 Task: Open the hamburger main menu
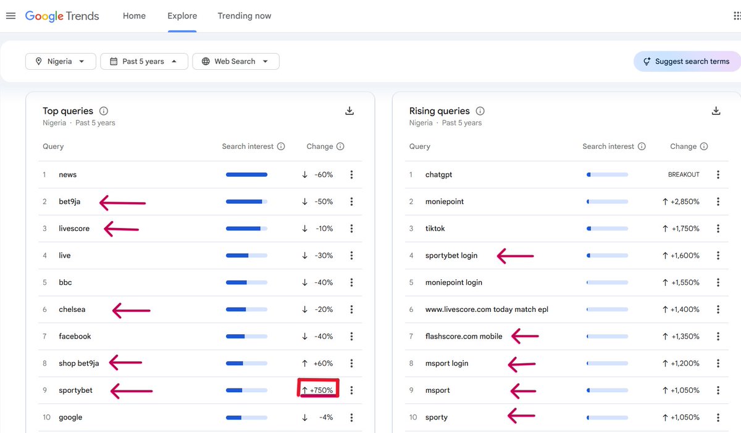coord(10,15)
